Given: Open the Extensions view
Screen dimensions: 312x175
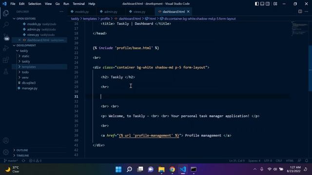Looking at the screenshot, I should (x=6, y=60).
